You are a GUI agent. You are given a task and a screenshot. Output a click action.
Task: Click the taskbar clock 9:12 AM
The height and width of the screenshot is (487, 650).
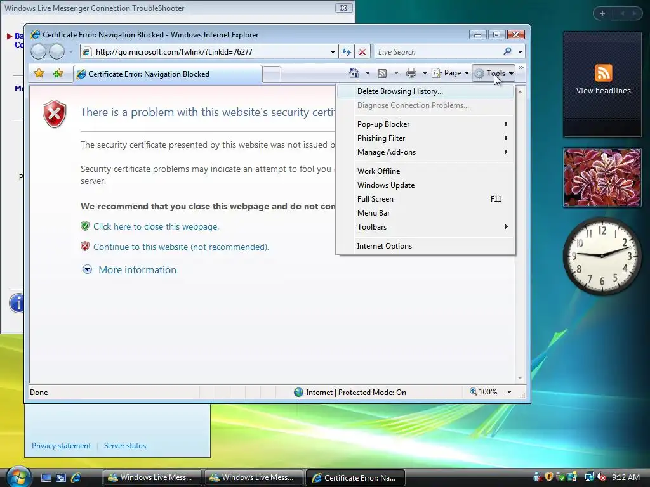pyautogui.click(x=626, y=477)
